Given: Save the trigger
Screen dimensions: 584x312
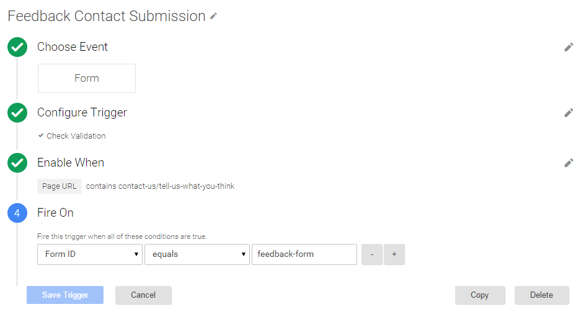Looking at the screenshot, I should tap(65, 295).
